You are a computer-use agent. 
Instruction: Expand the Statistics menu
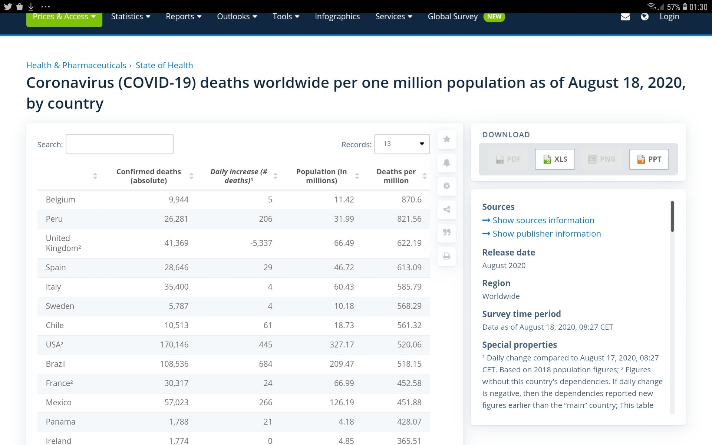[x=131, y=17]
